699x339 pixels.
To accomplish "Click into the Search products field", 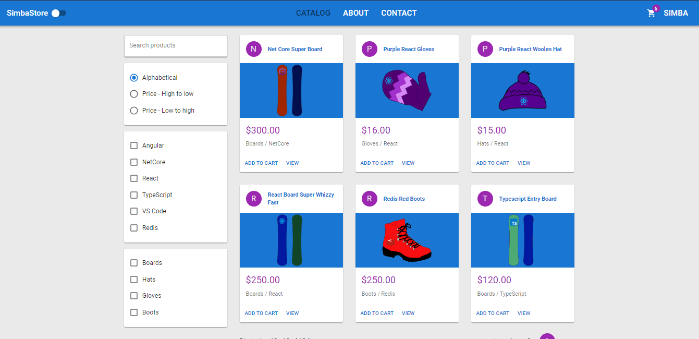I will [x=175, y=46].
